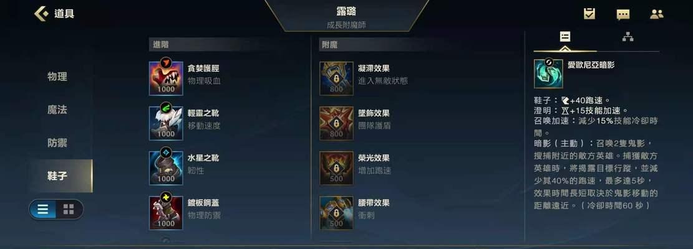Open the checklist clipboard icon

coord(589,14)
